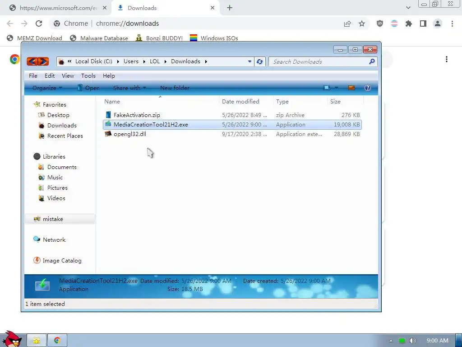
Task: Open a new Chrome tab
Action: coord(230,8)
